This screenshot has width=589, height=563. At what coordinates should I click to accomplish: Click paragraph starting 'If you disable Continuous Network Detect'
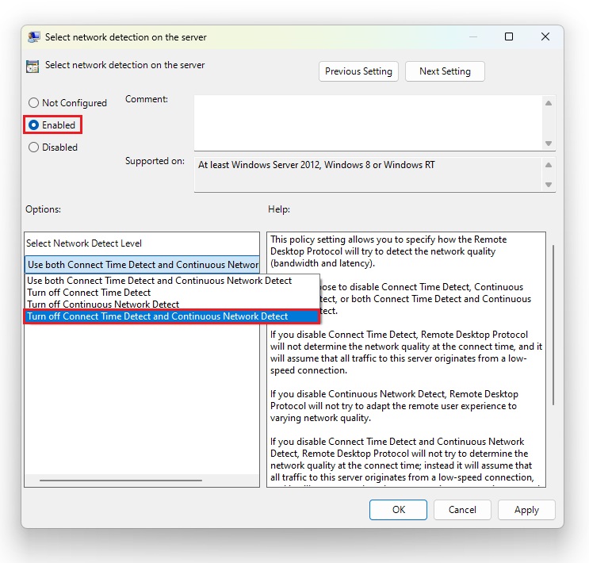[394, 406]
